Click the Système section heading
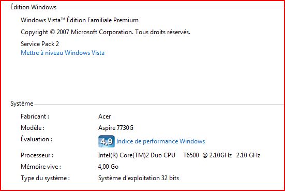 pyautogui.click(x=22, y=104)
